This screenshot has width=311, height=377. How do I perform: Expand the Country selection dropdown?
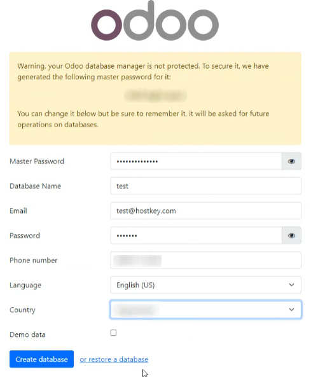click(205, 310)
